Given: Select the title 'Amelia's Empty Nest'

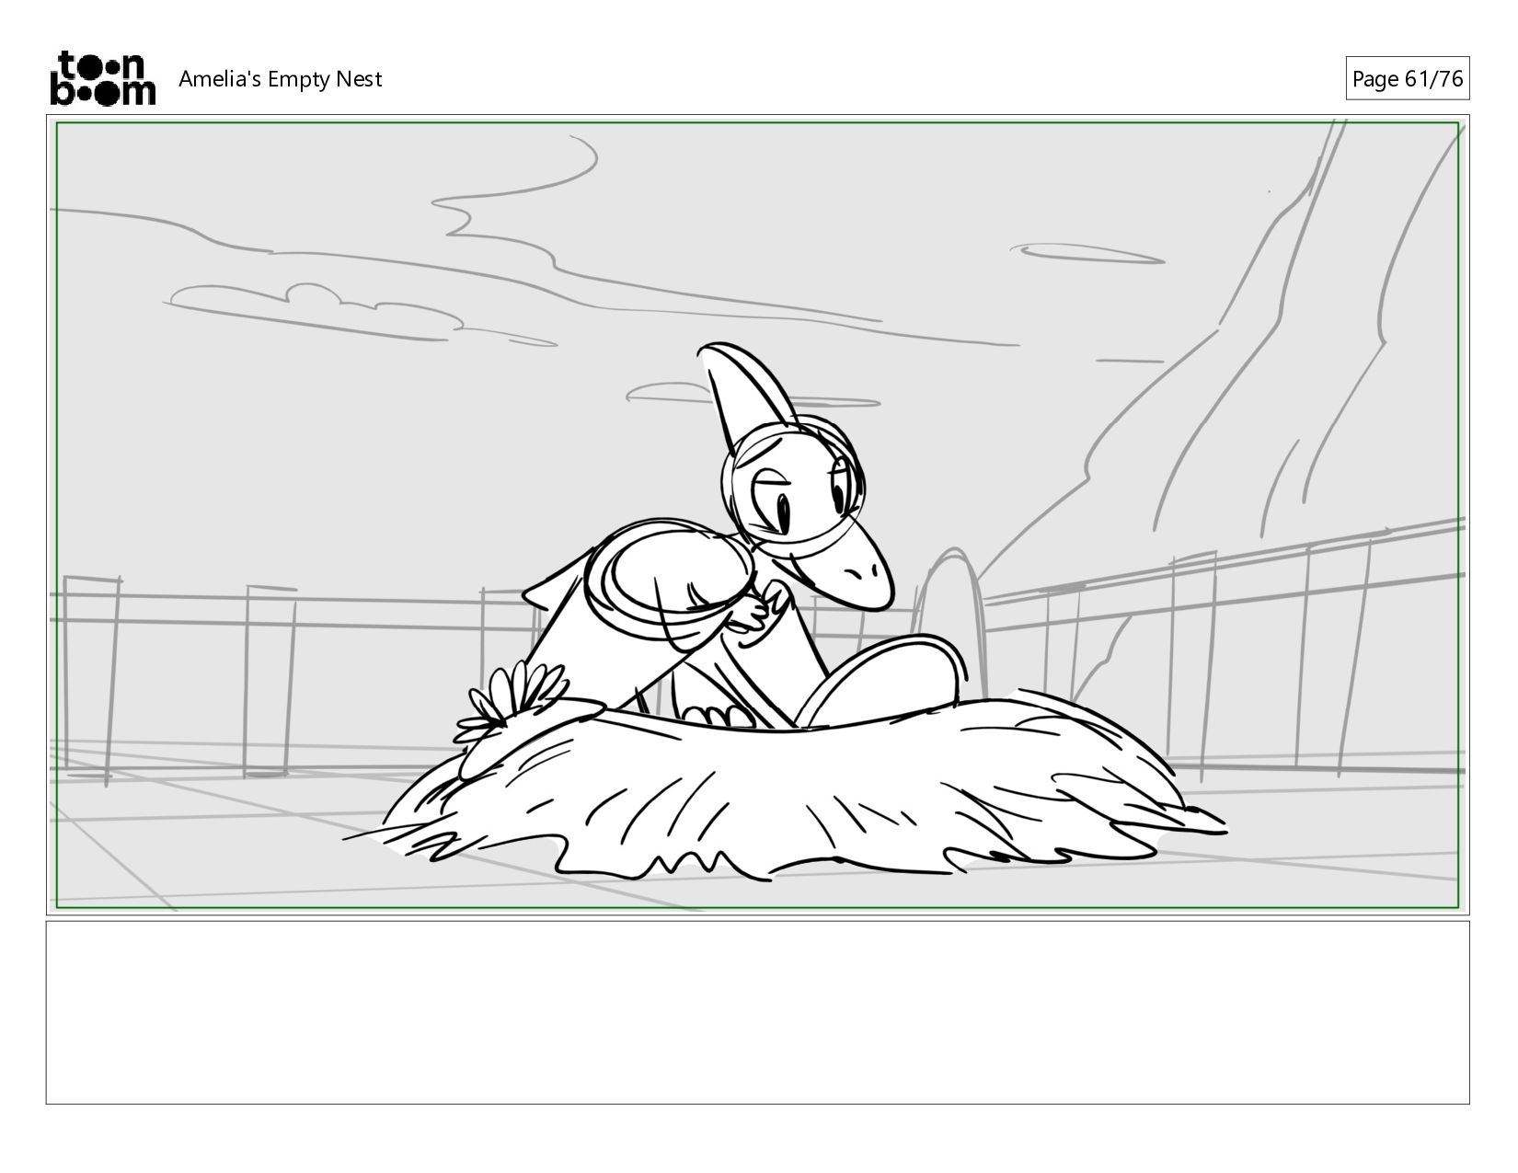Looking at the screenshot, I should coord(280,79).
